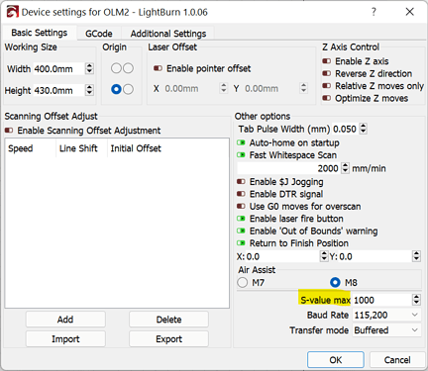Toggle Enable Z axis switch

pos(327,61)
